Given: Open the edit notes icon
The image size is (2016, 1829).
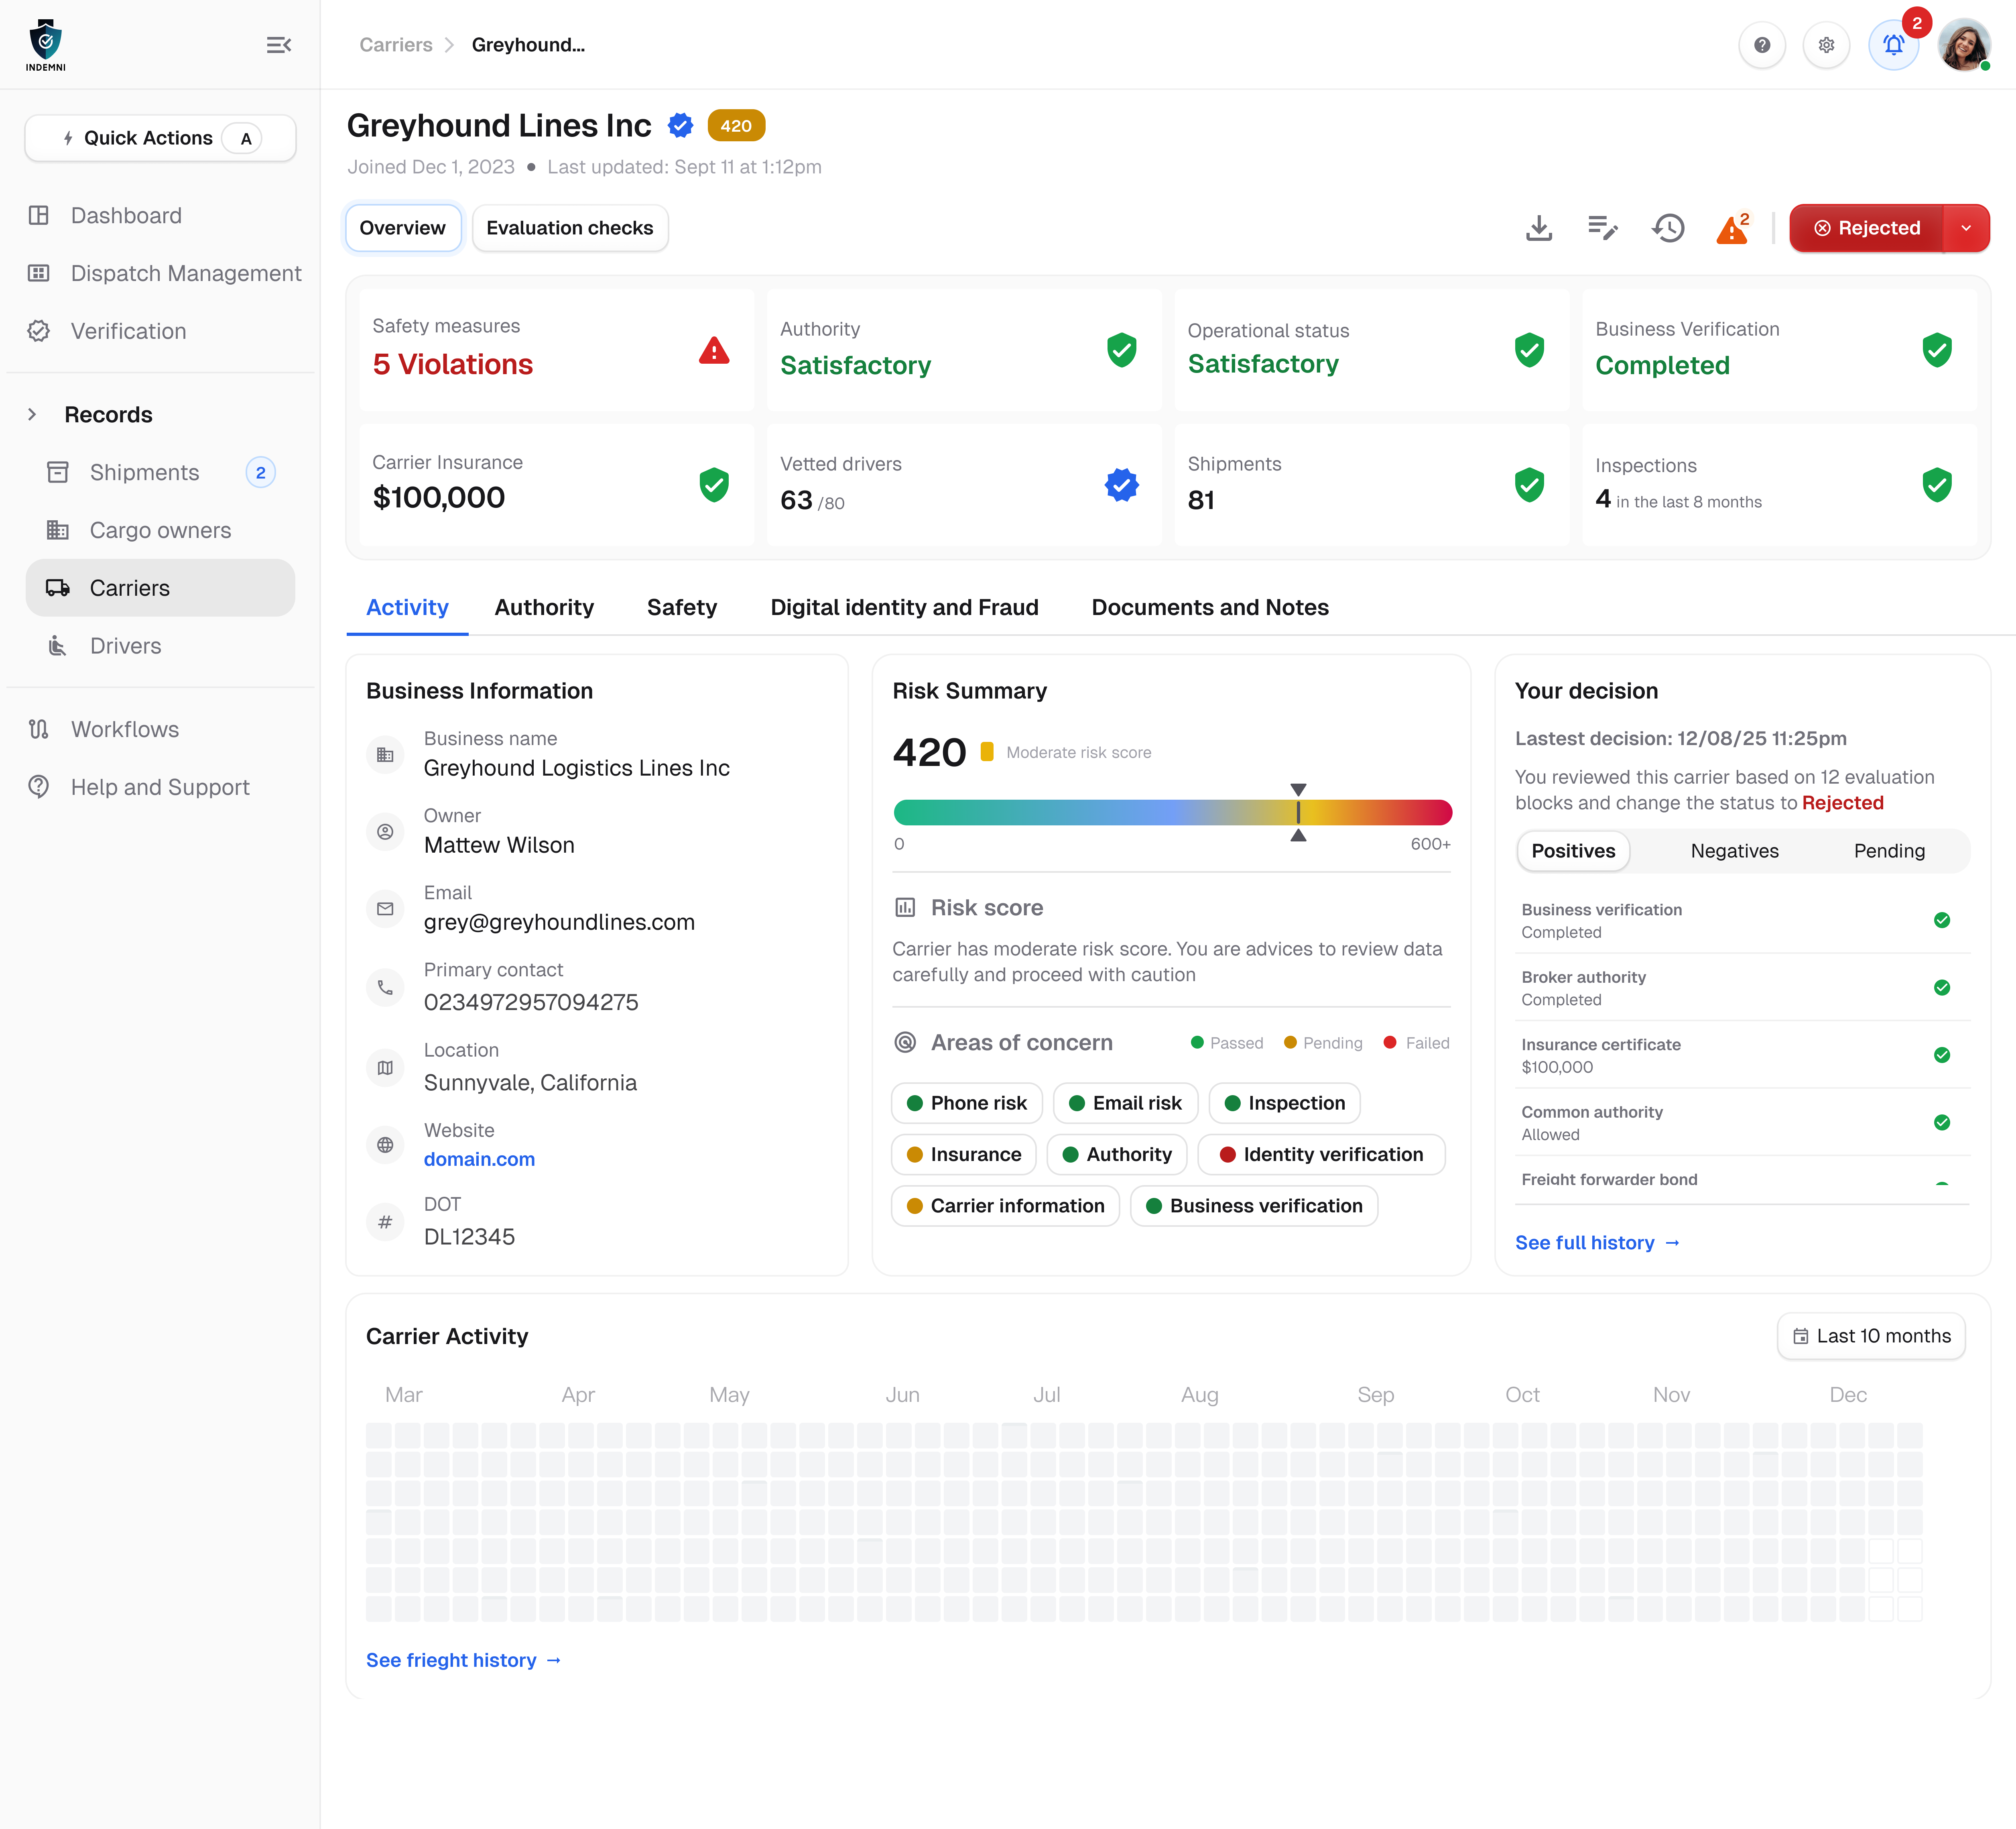Looking at the screenshot, I should pyautogui.click(x=1603, y=228).
